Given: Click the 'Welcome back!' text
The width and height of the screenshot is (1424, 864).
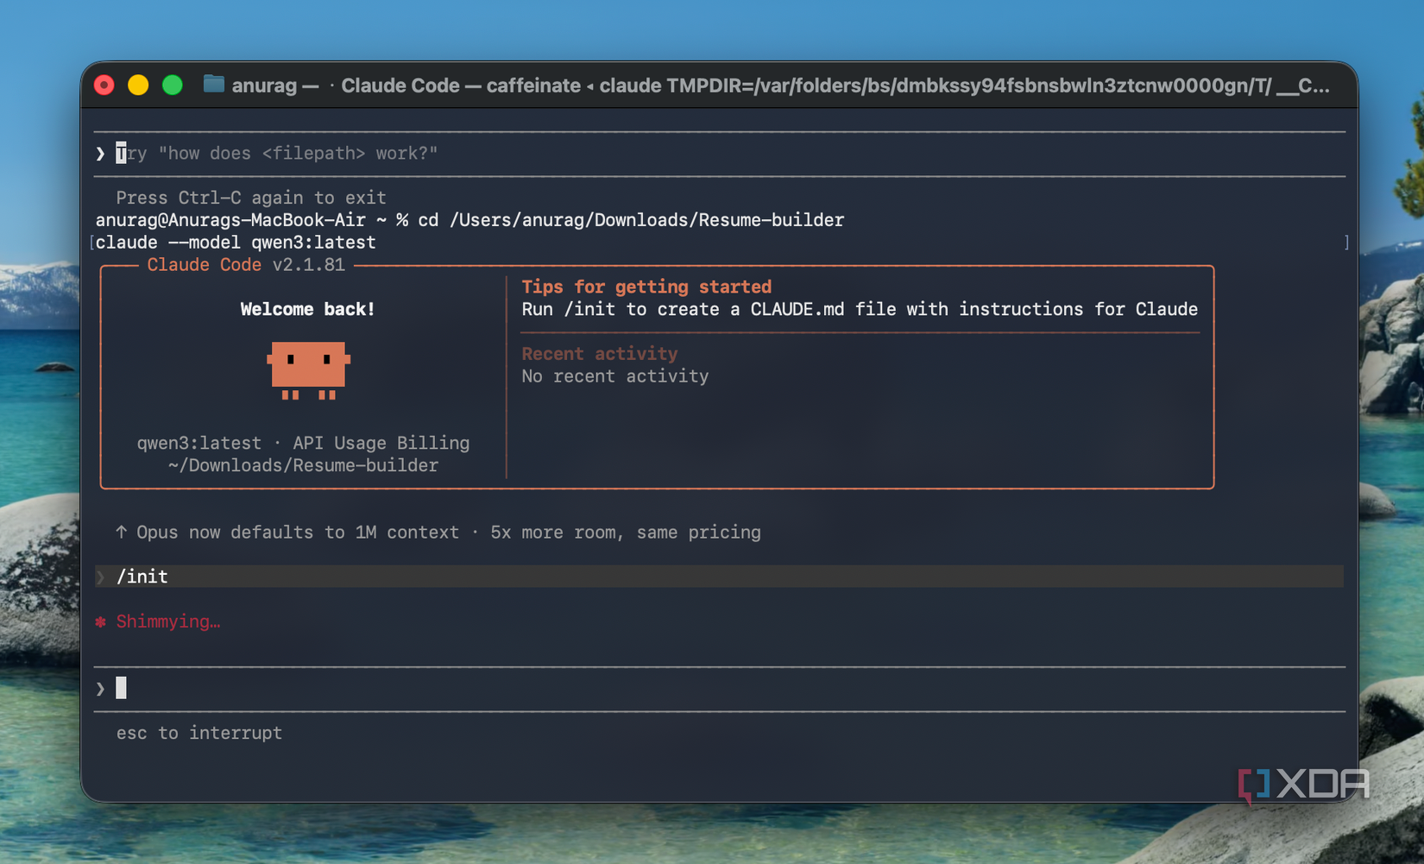Looking at the screenshot, I should coord(308,309).
